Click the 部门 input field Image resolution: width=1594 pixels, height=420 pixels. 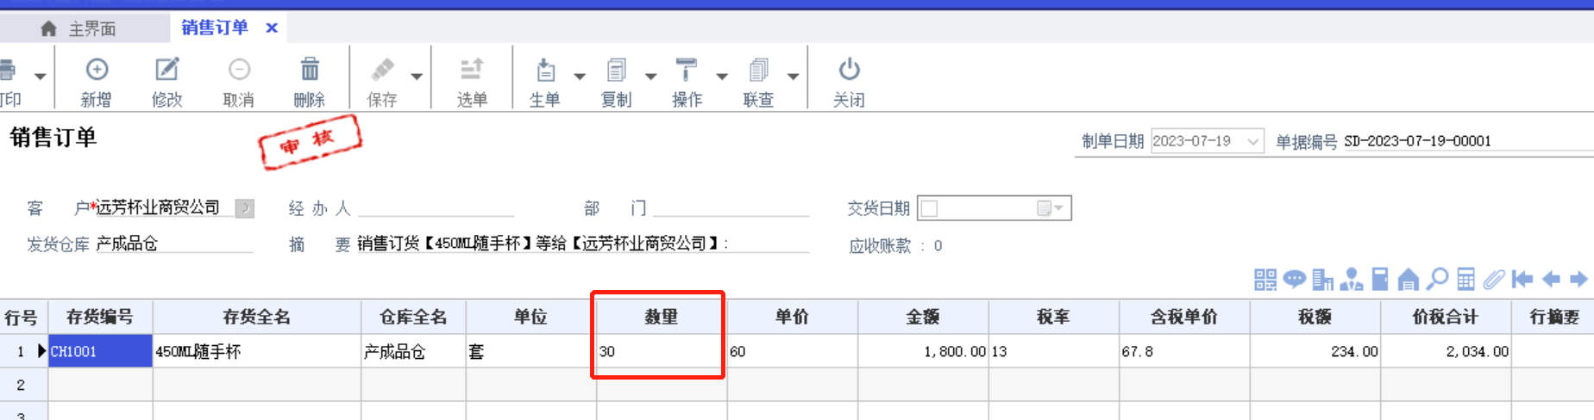tap(731, 207)
